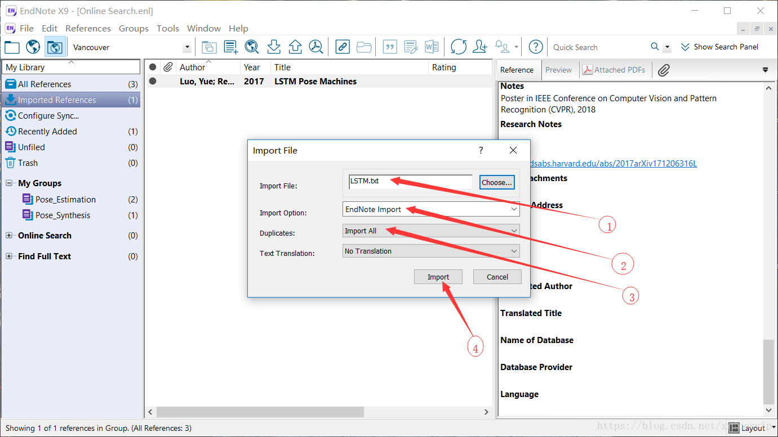The height and width of the screenshot is (437, 778).
Task: Click the Import download-arrow icon
Action: tap(273, 47)
